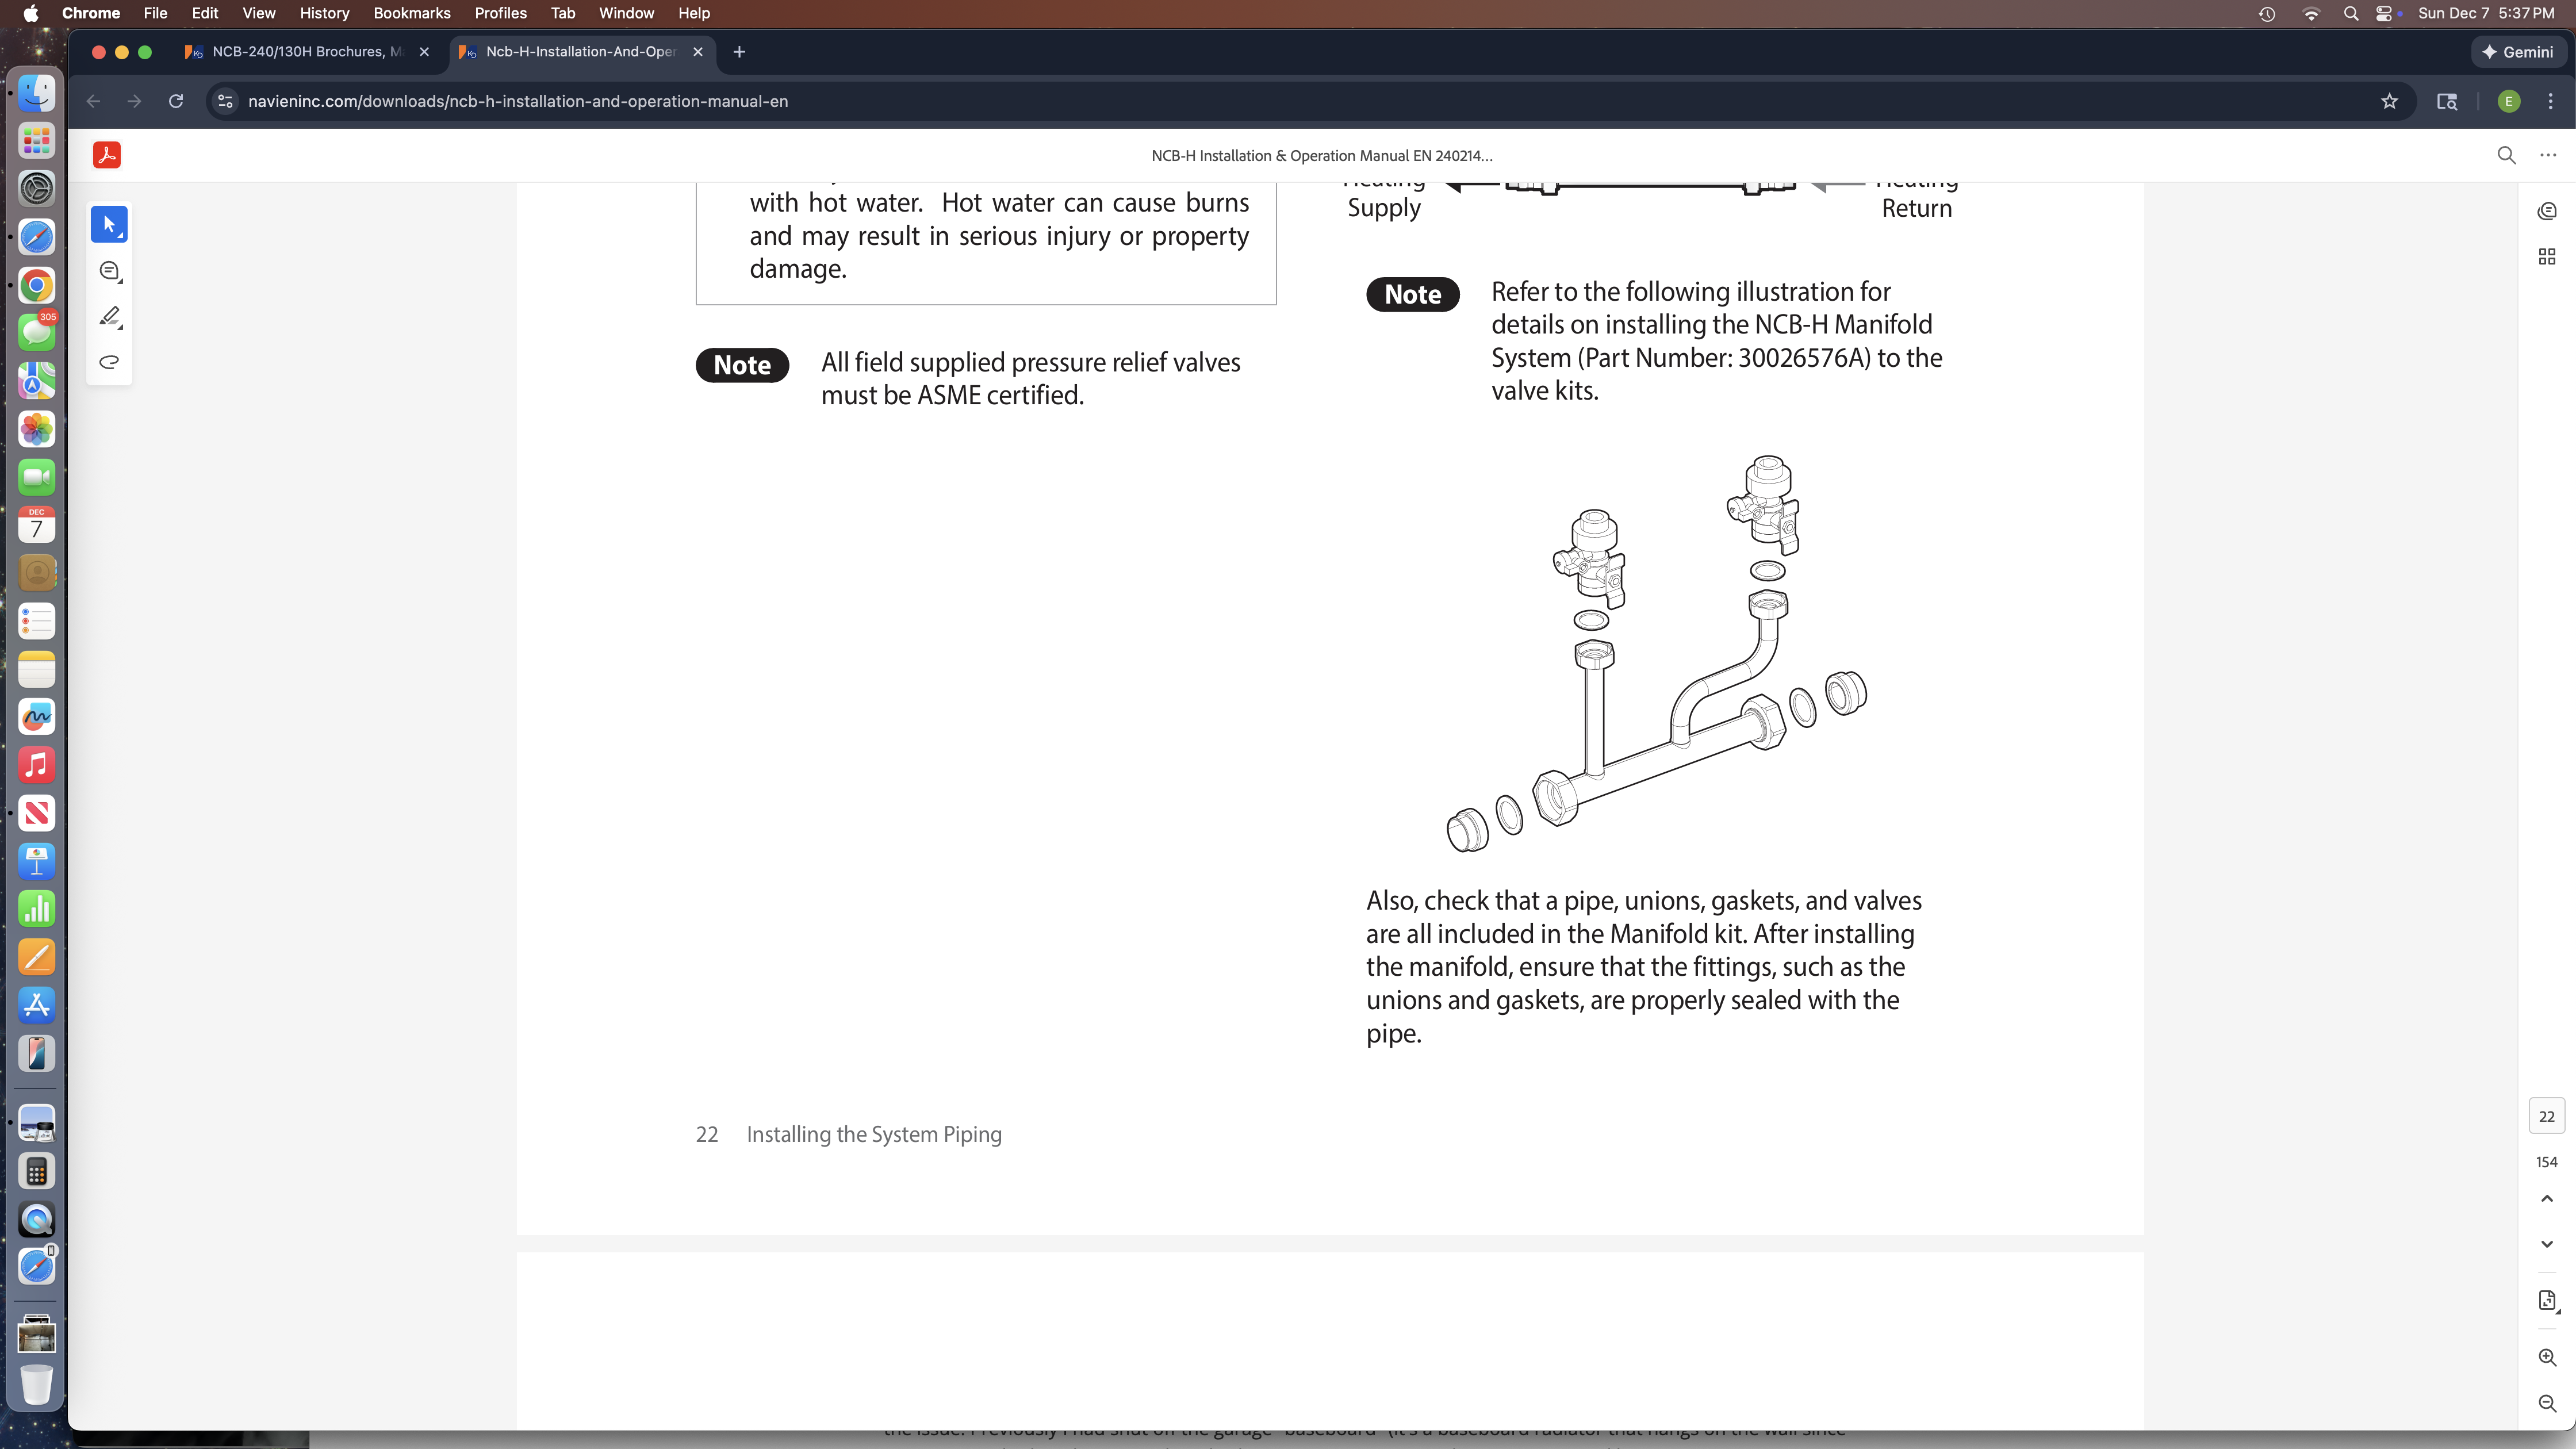Open the page thumbnails grid panel
The height and width of the screenshot is (1449, 2576).
point(2547,257)
